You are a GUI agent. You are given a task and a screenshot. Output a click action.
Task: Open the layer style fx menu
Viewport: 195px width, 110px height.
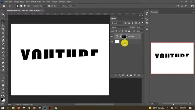coord(120,75)
